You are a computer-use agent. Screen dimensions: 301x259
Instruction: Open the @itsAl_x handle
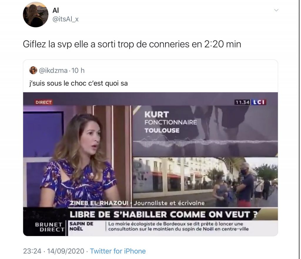(66, 19)
